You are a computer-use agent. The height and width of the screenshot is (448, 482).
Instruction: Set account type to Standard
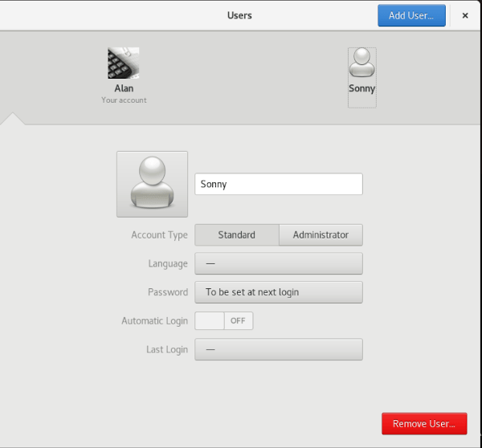pos(237,235)
